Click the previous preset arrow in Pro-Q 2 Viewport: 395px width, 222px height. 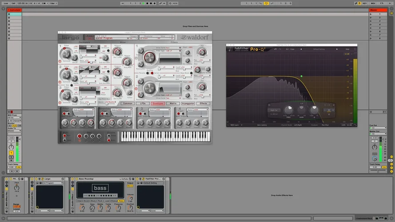point(301,49)
